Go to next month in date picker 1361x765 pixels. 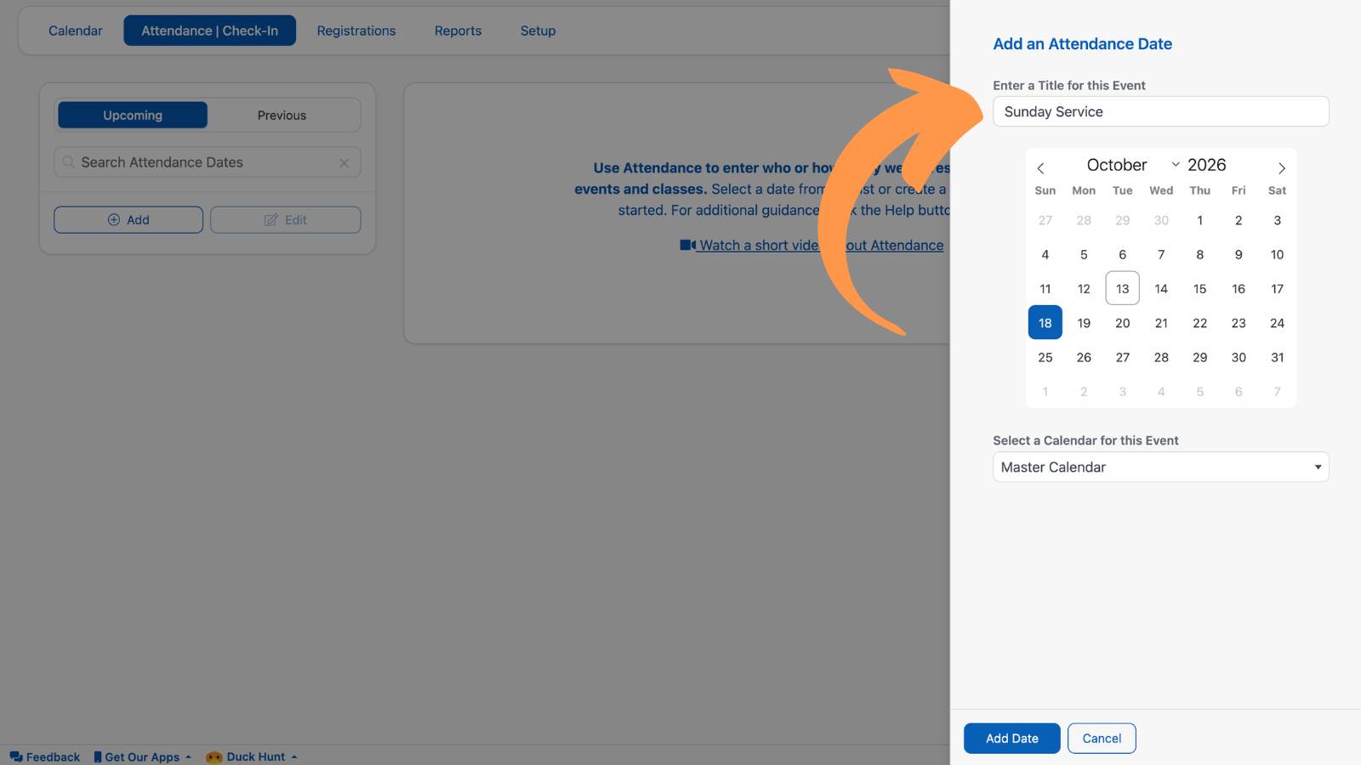coord(1281,168)
